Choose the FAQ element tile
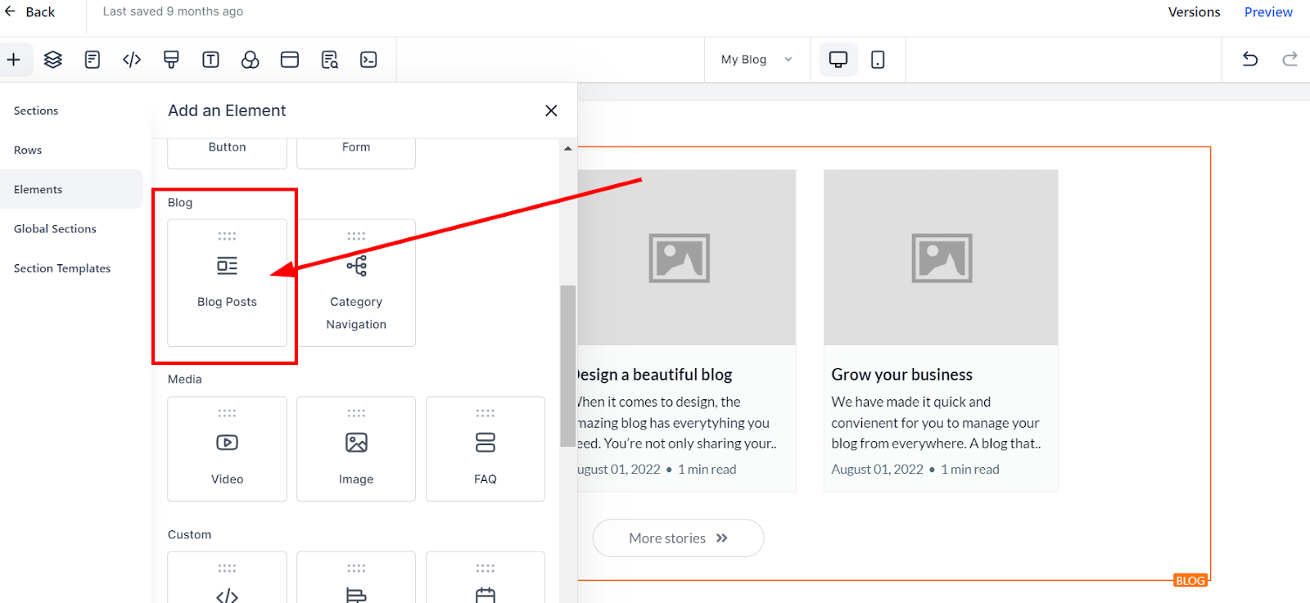The width and height of the screenshot is (1310, 603). click(485, 448)
